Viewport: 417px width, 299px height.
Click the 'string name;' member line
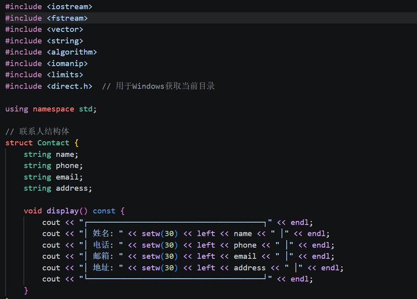(x=51, y=154)
